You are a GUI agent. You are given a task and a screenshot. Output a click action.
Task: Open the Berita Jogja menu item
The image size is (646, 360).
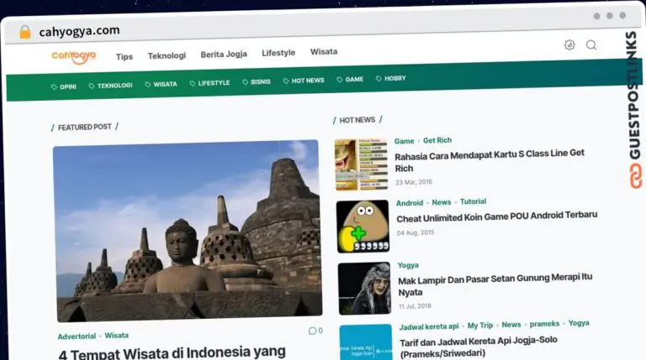click(x=224, y=55)
